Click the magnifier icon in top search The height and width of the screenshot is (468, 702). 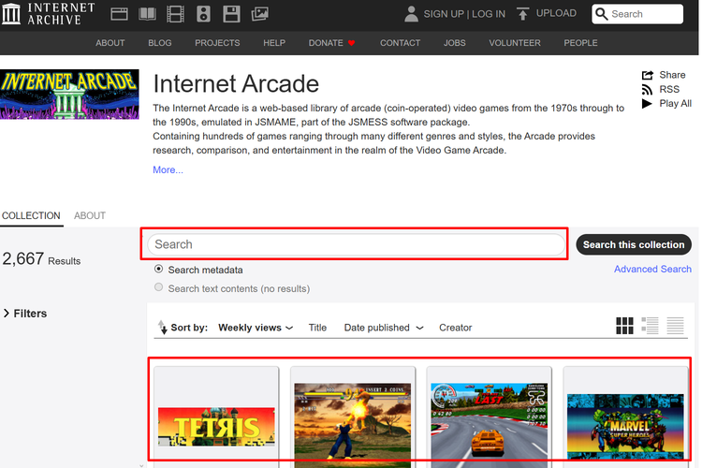602,14
